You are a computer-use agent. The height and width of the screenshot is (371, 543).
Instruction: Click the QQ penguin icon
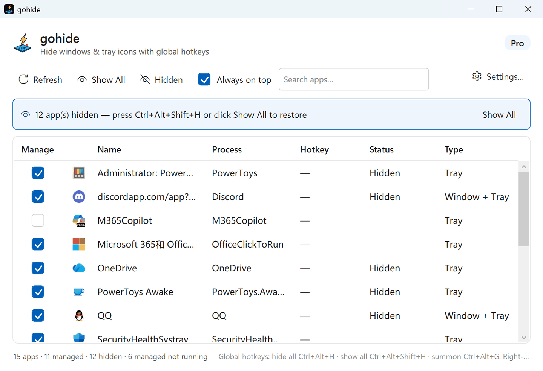(x=79, y=315)
